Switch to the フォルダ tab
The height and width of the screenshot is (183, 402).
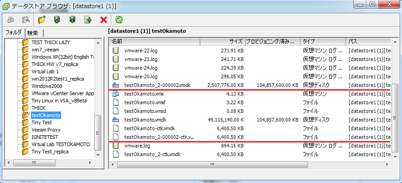click(14, 32)
